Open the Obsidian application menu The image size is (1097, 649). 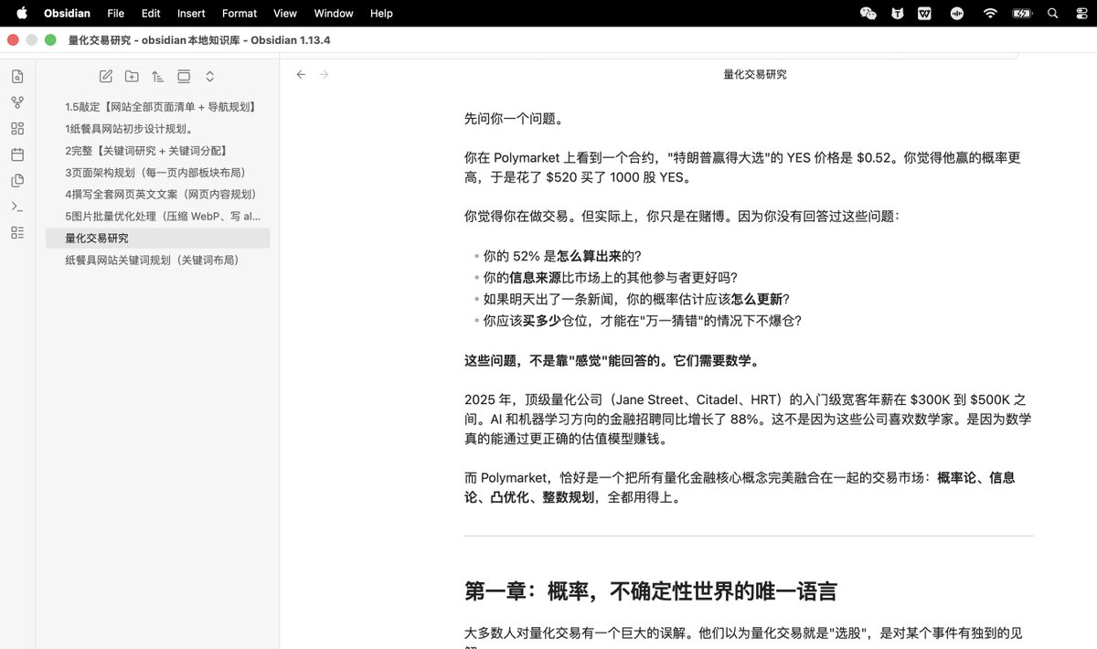(66, 13)
